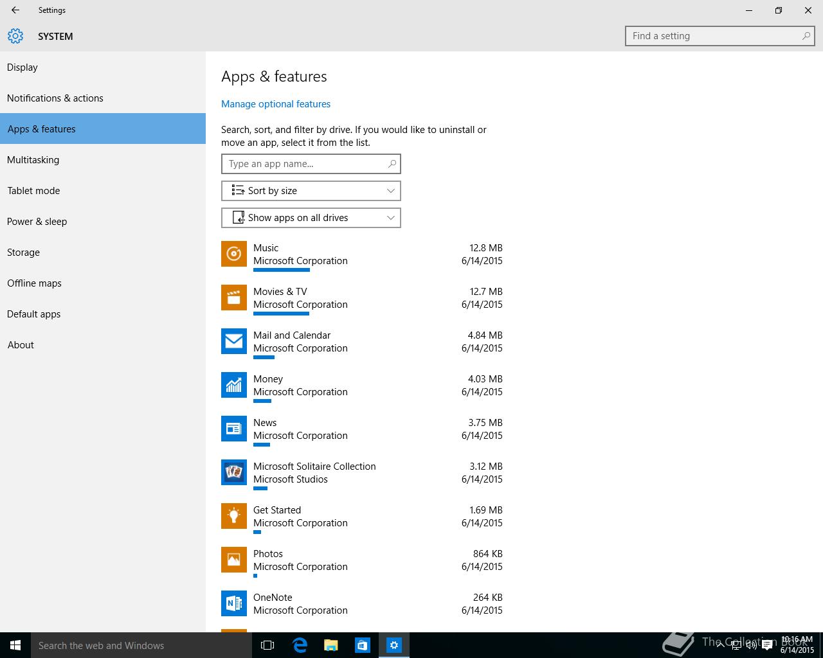The image size is (823, 658).
Task: Open Power & sleep settings
Action: (x=103, y=221)
